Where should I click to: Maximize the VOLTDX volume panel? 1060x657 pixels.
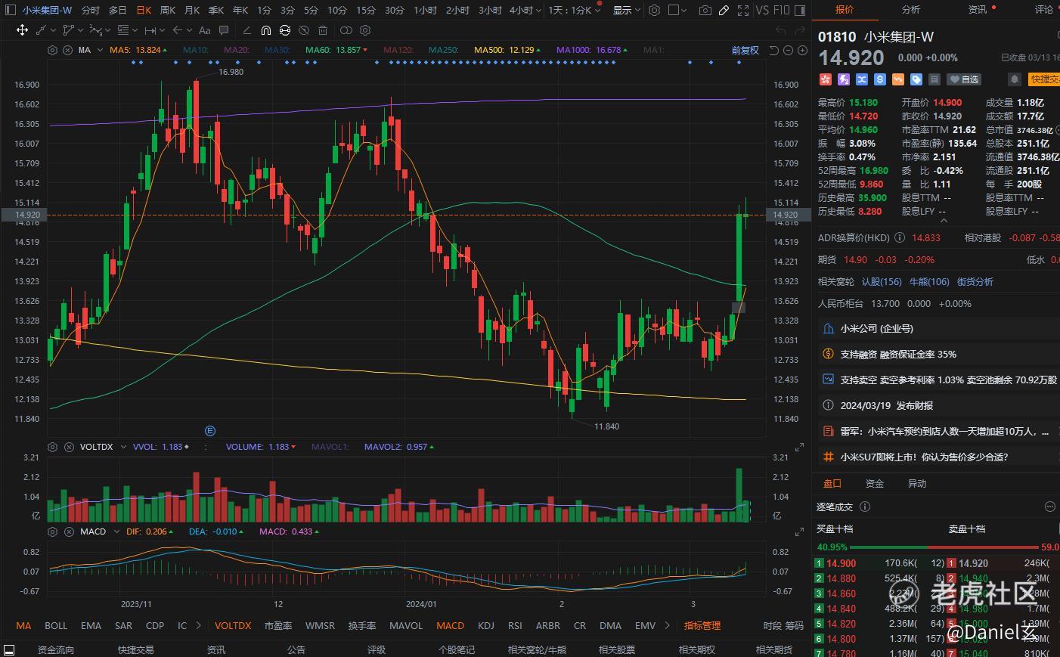pos(799,448)
